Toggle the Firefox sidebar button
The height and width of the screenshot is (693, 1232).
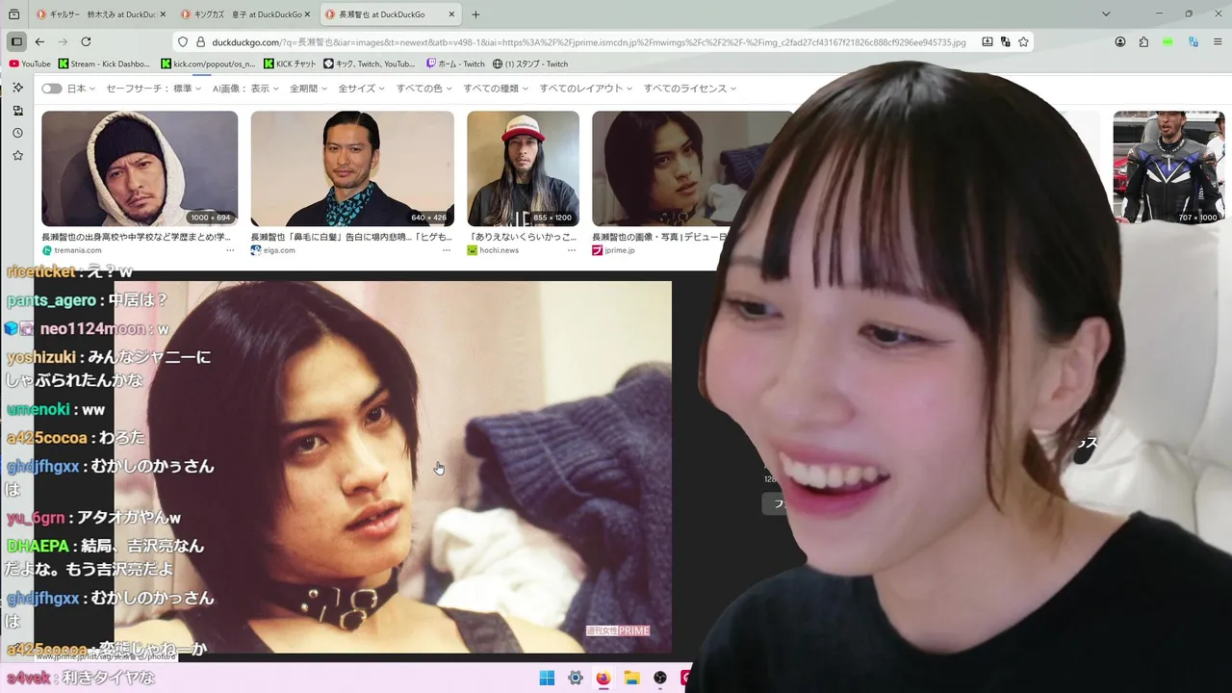click(x=16, y=41)
